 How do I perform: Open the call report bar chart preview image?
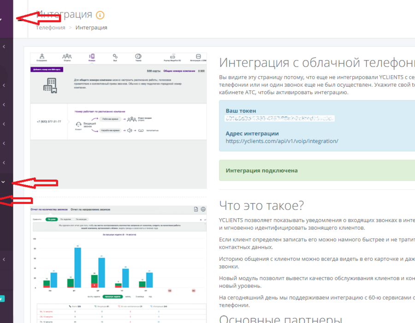tap(119, 264)
